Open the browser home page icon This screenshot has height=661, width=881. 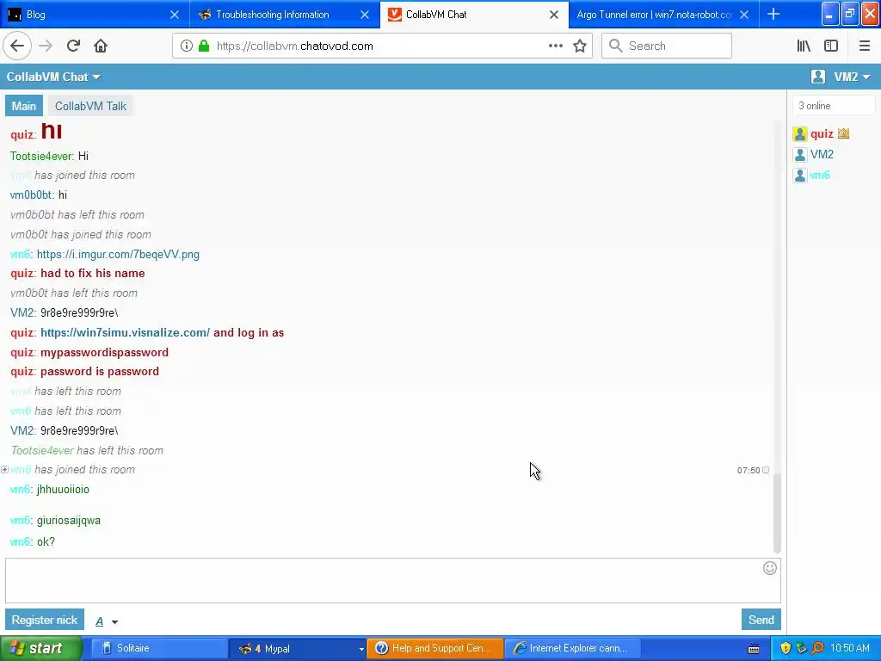pyautogui.click(x=101, y=46)
